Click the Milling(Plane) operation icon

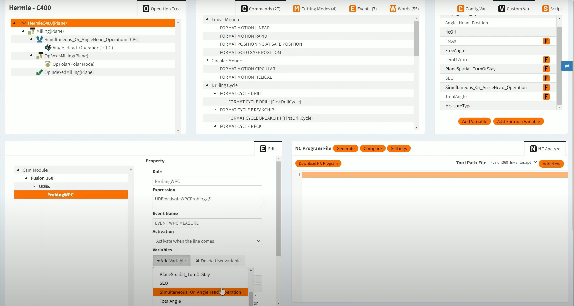pyautogui.click(x=31, y=31)
